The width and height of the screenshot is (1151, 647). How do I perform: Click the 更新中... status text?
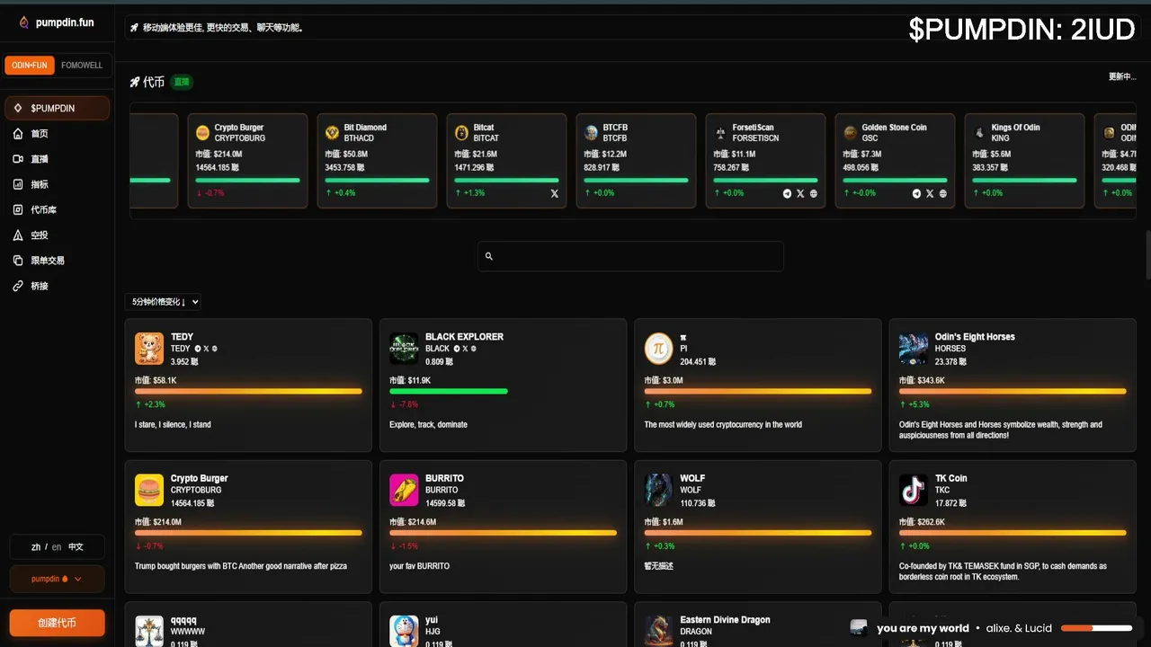tap(1122, 76)
